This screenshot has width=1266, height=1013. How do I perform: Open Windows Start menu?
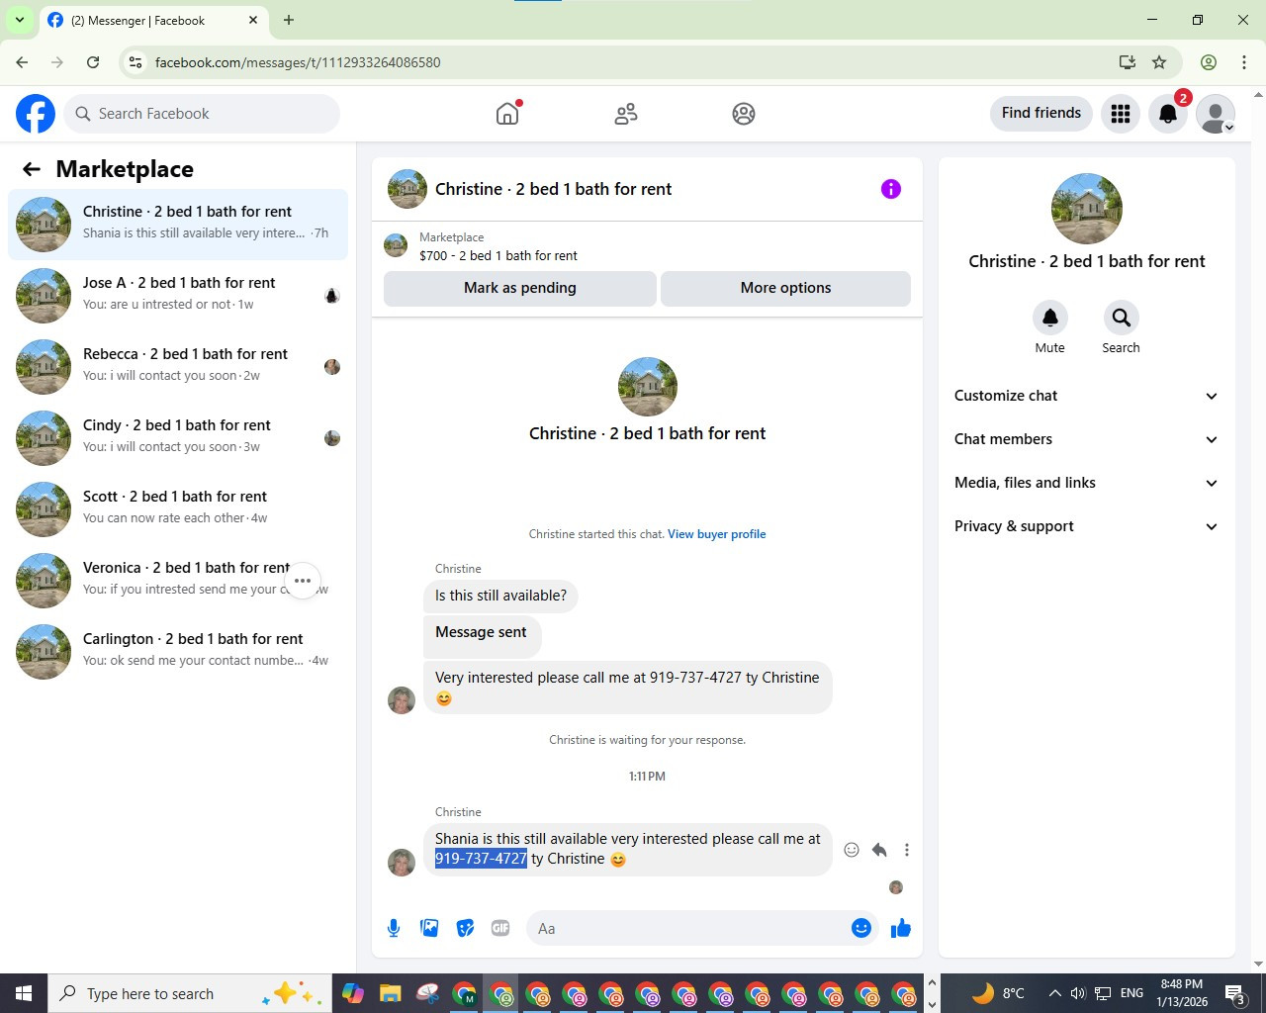pyautogui.click(x=24, y=993)
